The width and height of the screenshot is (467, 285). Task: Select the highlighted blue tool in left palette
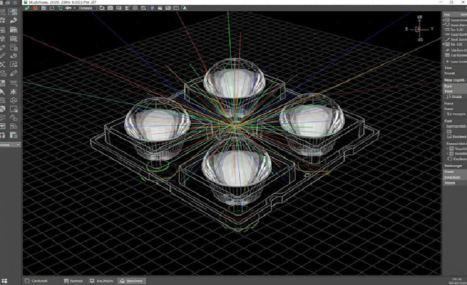pyautogui.click(x=13, y=12)
